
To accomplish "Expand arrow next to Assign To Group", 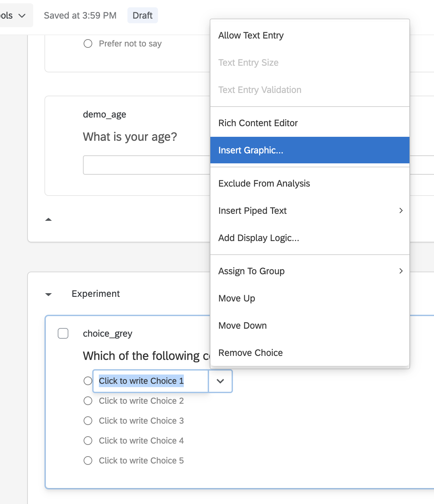I will 401,271.
